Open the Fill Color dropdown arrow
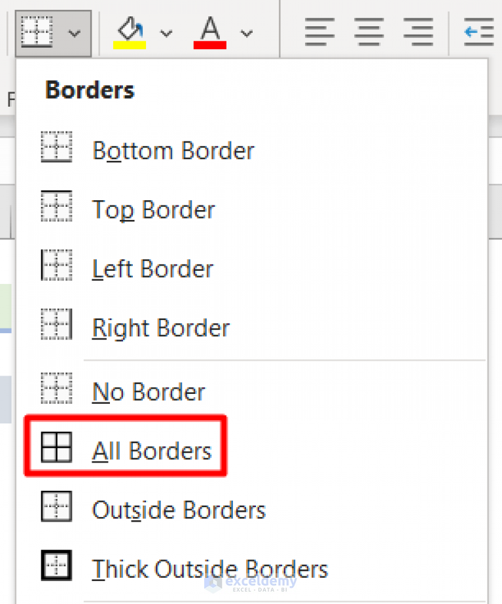 [x=166, y=33]
